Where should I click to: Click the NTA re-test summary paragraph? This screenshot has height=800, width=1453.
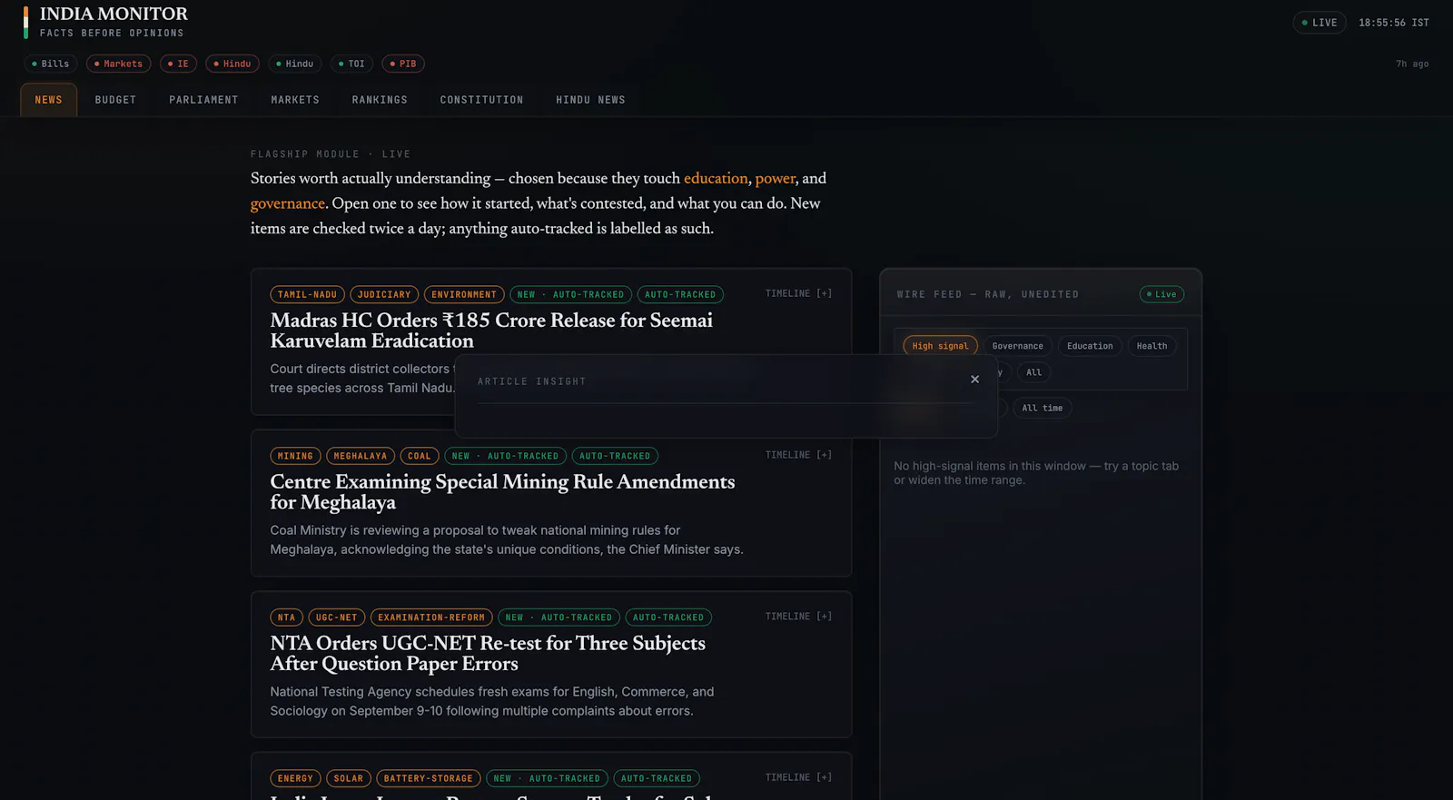coord(492,701)
